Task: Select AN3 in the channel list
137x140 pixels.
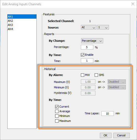Action: click(x=22, y=25)
